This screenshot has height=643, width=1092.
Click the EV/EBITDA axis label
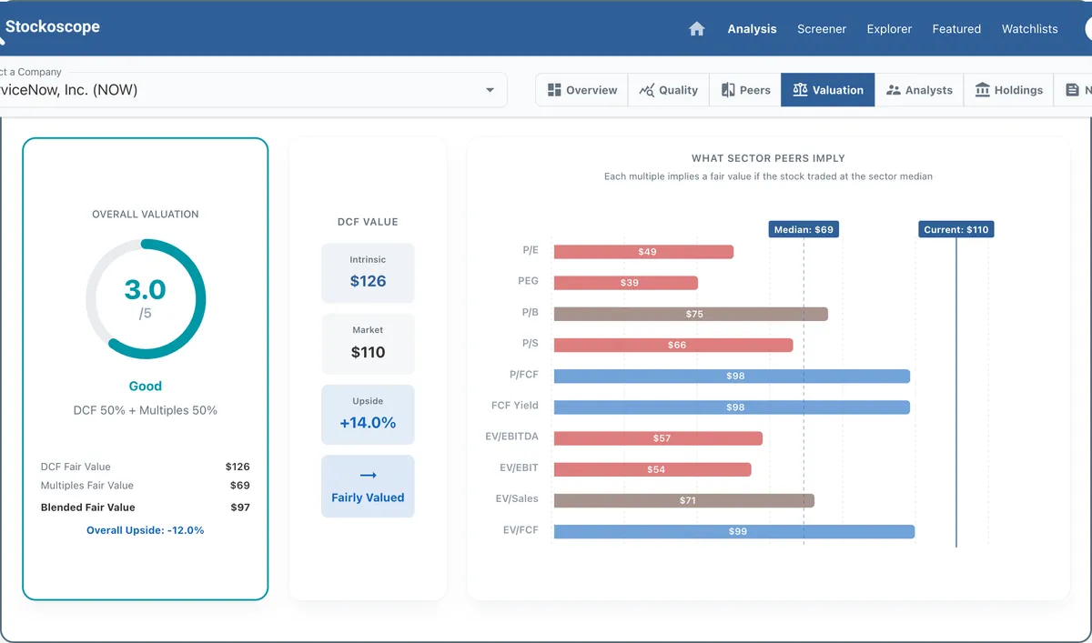tap(512, 437)
